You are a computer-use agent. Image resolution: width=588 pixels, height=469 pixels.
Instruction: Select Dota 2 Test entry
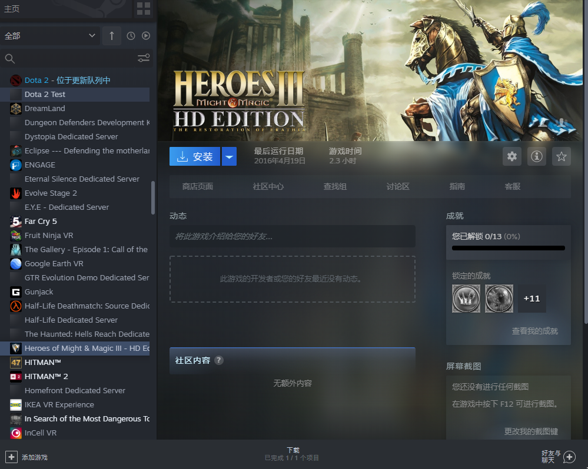[75, 94]
